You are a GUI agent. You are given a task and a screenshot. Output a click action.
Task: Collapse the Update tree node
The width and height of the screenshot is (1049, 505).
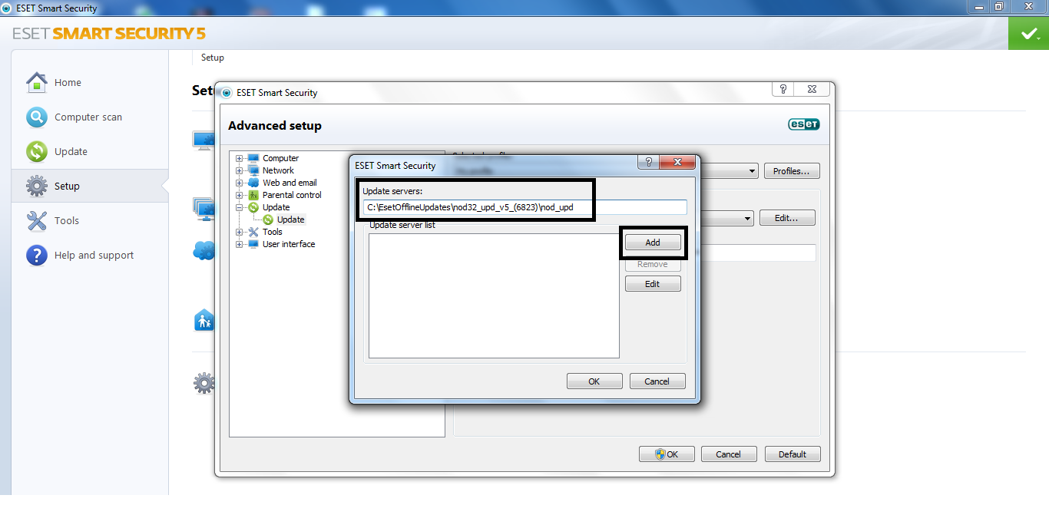click(x=240, y=207)
